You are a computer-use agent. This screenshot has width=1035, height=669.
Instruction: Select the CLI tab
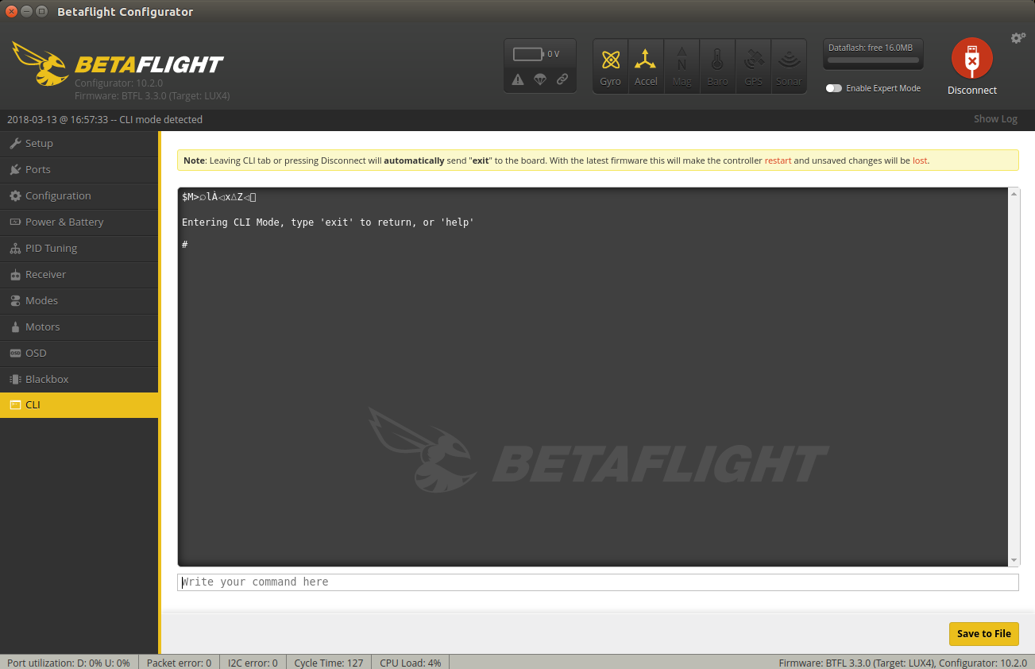[x=79, y=405]
